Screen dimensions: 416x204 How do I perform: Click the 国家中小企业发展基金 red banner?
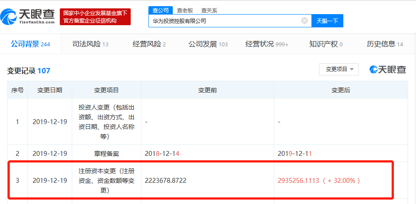click(95, 17)
